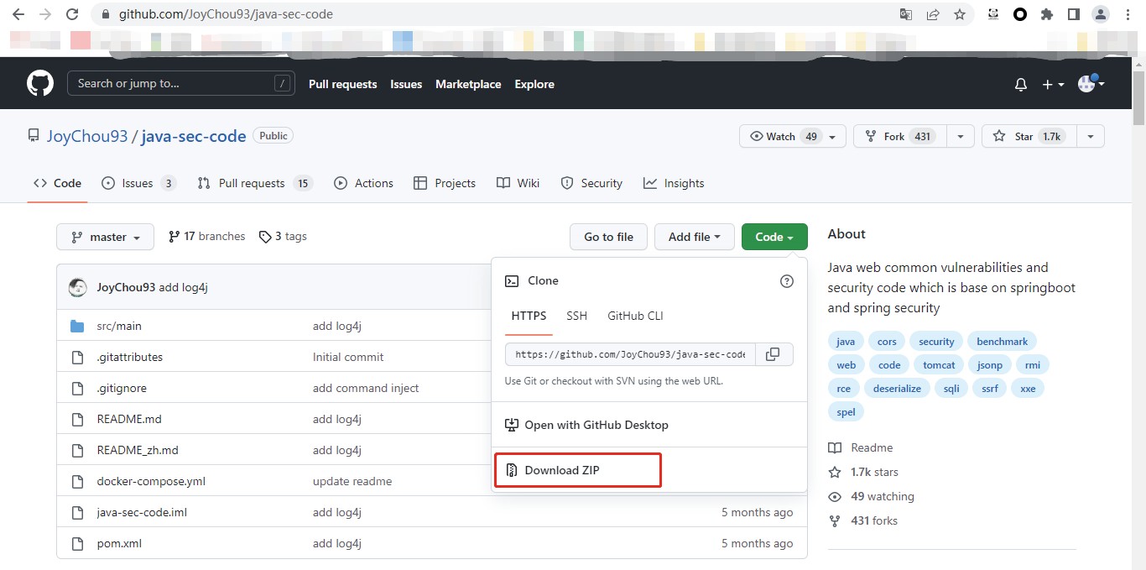
Task: Click Pull requests in top navigation
Action: click(x=342, y=84)
